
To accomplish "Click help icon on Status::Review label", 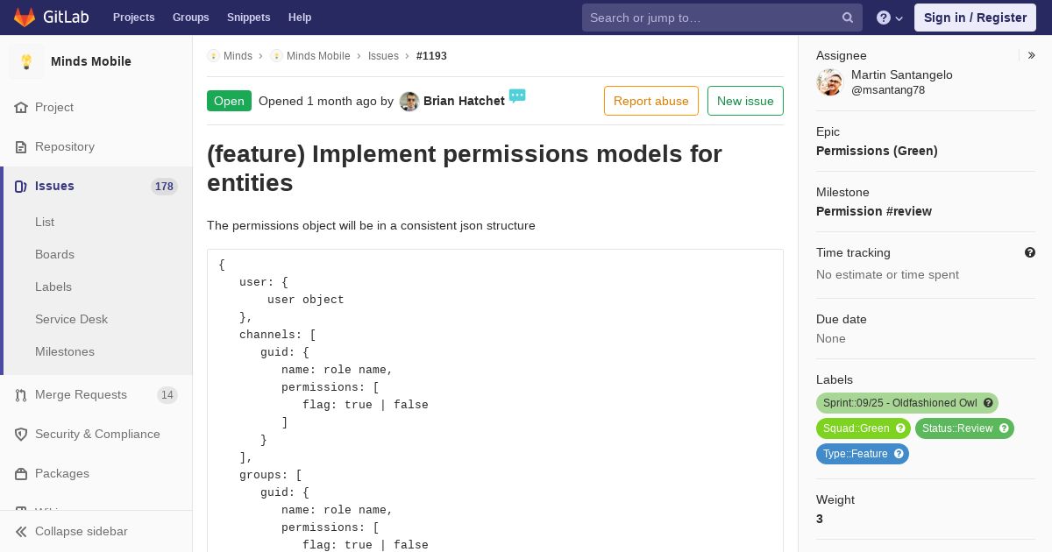I will [x=1004, y=428].
